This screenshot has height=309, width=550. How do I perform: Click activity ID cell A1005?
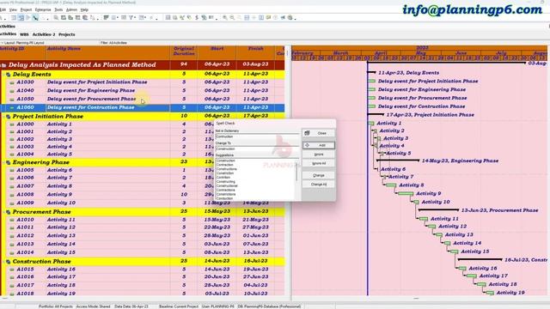pyautogui.click(x=25, y=170)
